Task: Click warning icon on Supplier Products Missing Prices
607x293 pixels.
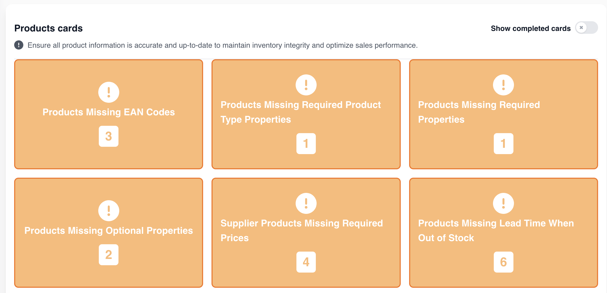Action: (306, 203)
